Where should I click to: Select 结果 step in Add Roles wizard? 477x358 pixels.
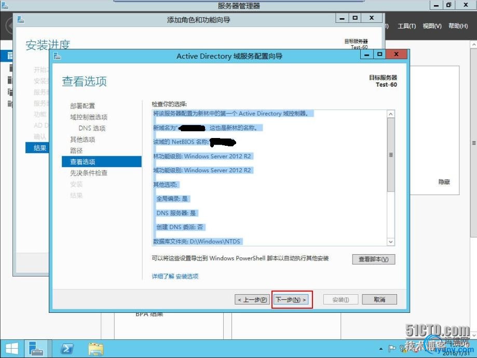point(37,148)
